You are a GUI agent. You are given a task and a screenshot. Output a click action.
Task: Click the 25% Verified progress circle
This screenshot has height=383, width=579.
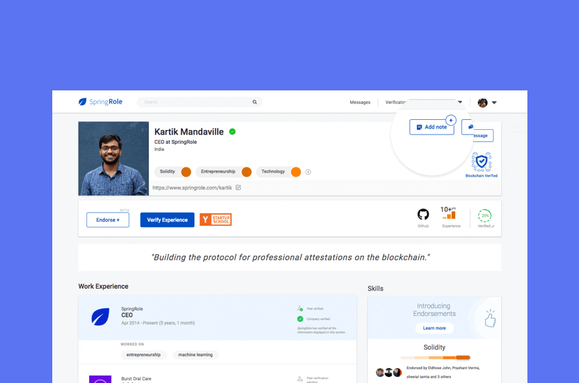(x=485, y=216)
